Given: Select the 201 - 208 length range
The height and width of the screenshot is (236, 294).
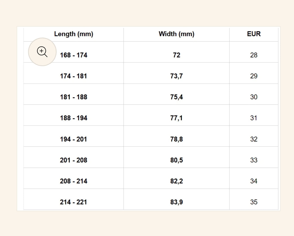Looking at the screenshot, I should (73, 160).
